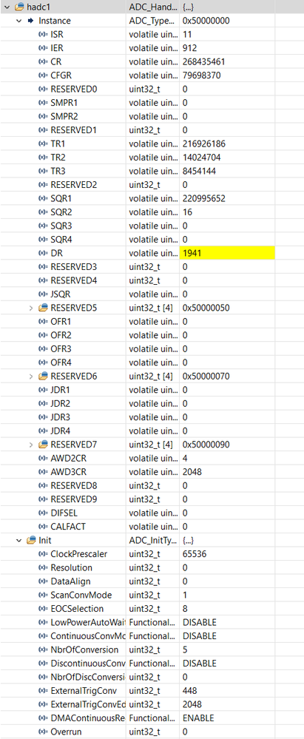Select the JDR4 register row
The height and width of the screenshot is (739, 304).
tap(152, 431)
